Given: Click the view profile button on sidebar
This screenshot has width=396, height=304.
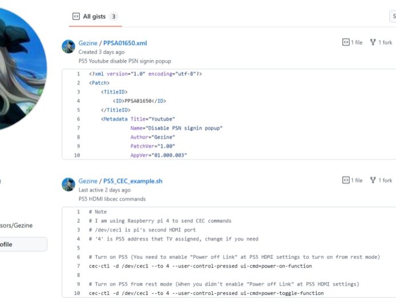Looking at the screenshot, I should 23,244.
